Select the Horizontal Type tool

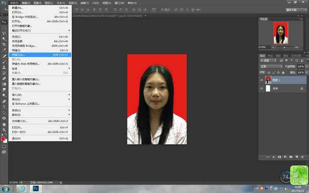pos(4,107)
